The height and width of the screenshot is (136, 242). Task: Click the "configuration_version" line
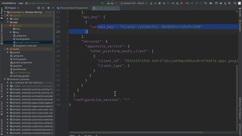tap(101, 100)
